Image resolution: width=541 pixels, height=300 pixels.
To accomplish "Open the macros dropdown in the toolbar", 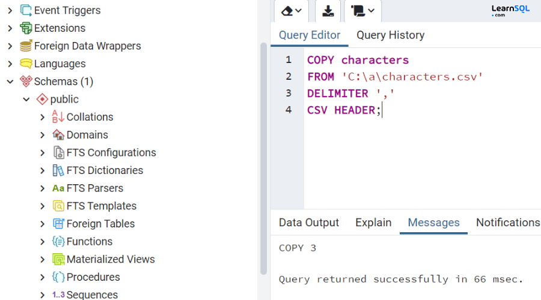I will click(362, 11).
